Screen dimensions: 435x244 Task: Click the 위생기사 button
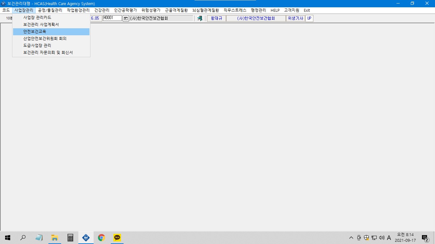(x=295, y=18)
